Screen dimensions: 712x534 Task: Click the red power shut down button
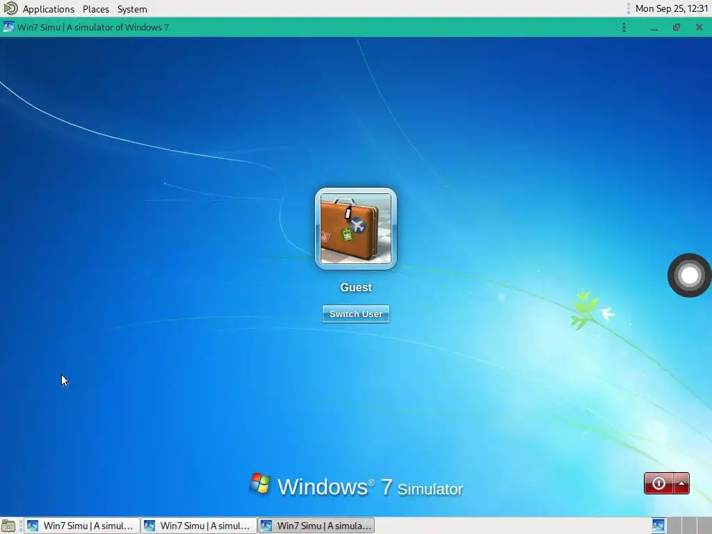coord(658,483)
